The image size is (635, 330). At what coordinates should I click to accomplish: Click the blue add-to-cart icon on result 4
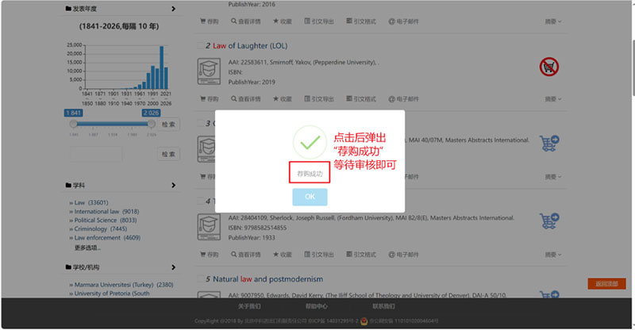[548, 220]
